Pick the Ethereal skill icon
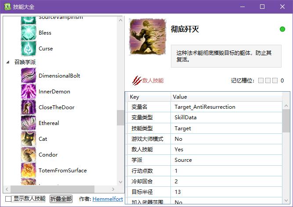 29,123
